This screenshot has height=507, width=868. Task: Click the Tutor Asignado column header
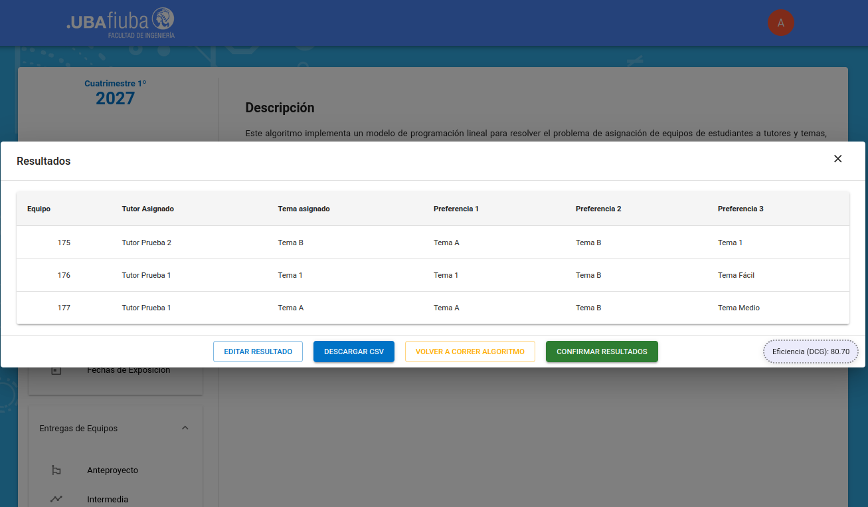(x=147, y=209)
